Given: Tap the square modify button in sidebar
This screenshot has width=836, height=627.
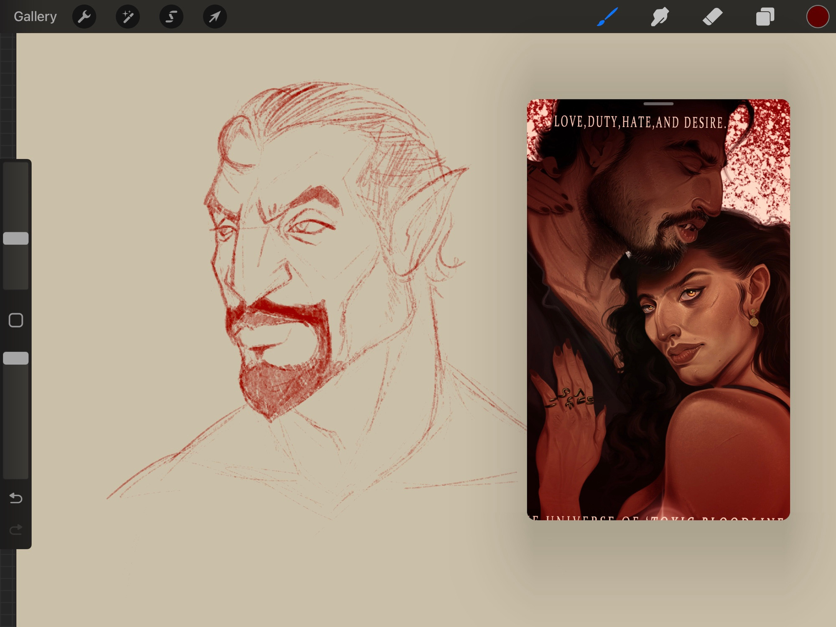Looking at the screenshot, I should click(x=16, y=320).
